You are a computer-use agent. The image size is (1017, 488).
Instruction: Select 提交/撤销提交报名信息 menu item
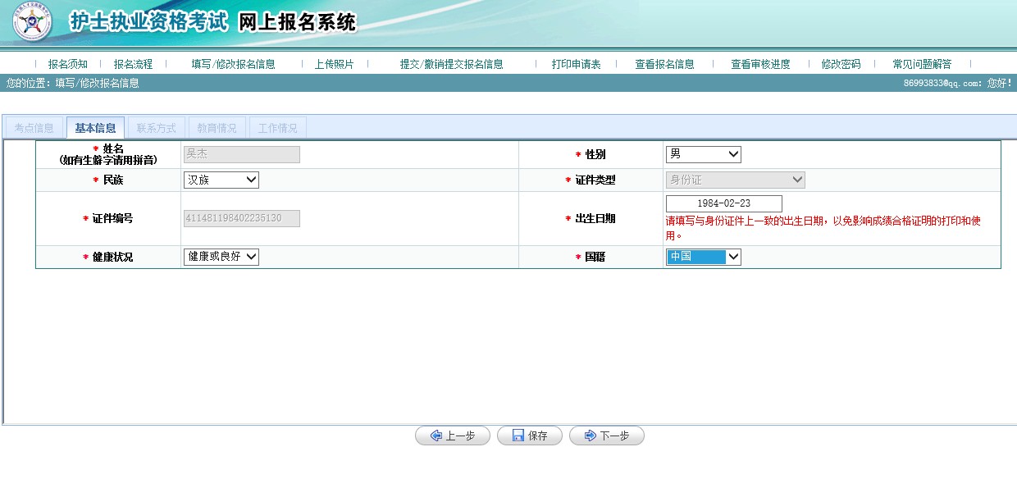point(451,64)
